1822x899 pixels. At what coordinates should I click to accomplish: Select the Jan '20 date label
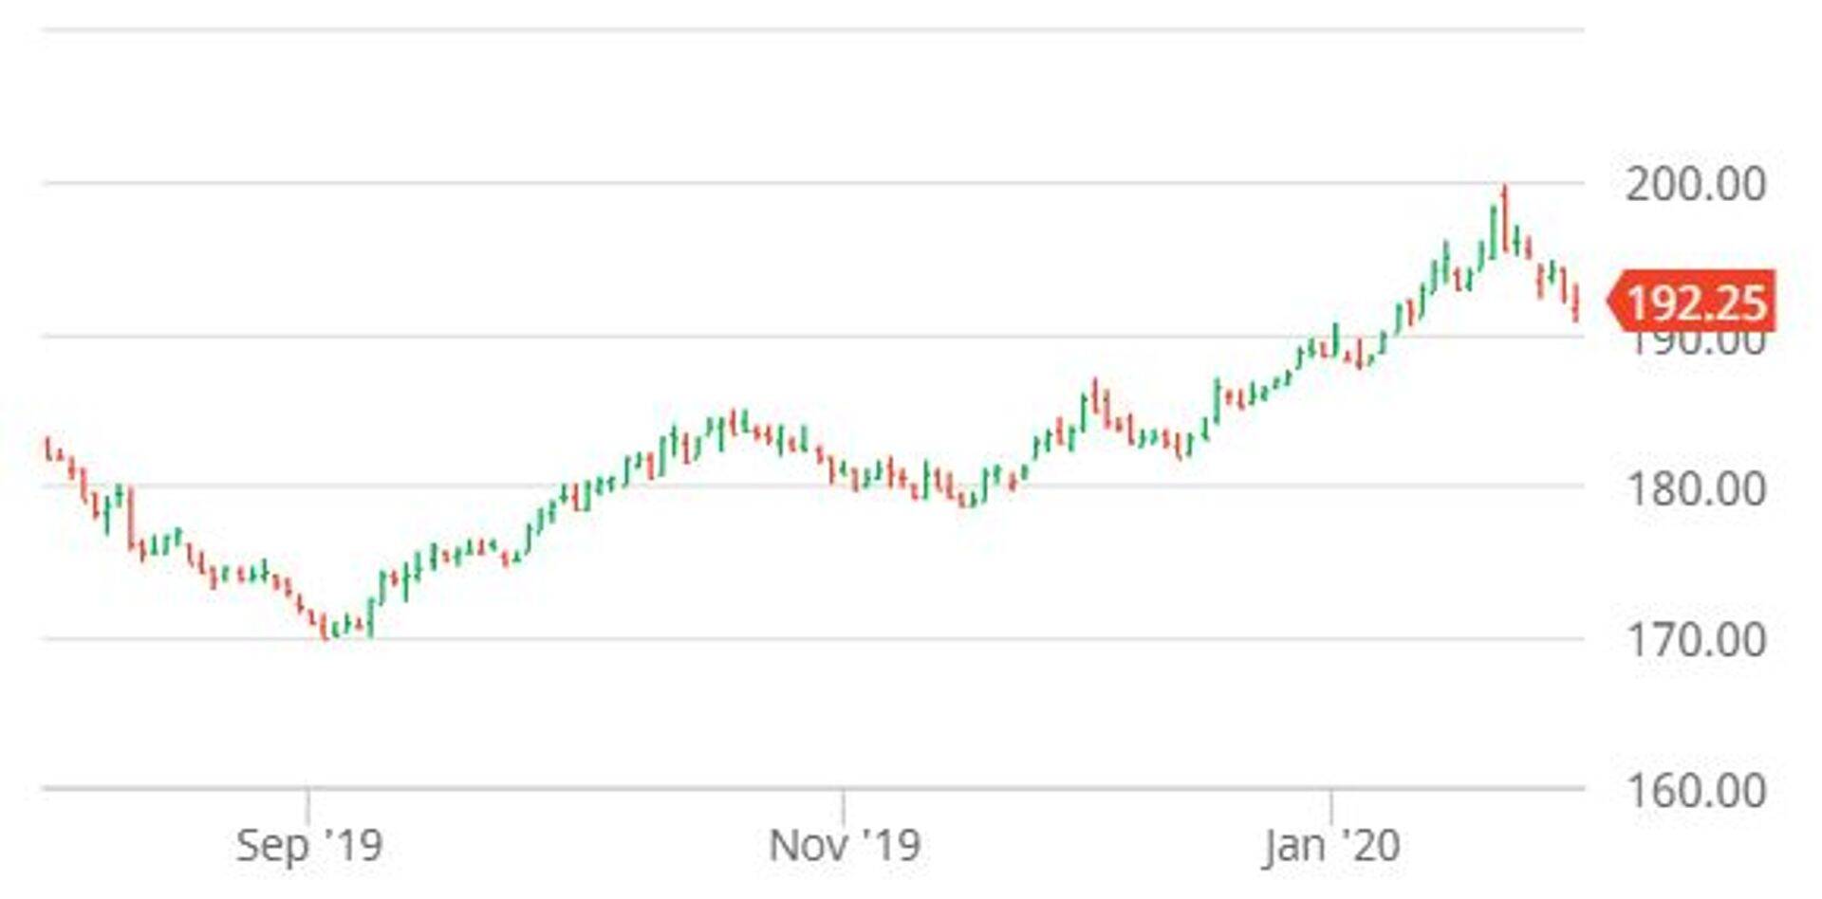(1330, 845)
